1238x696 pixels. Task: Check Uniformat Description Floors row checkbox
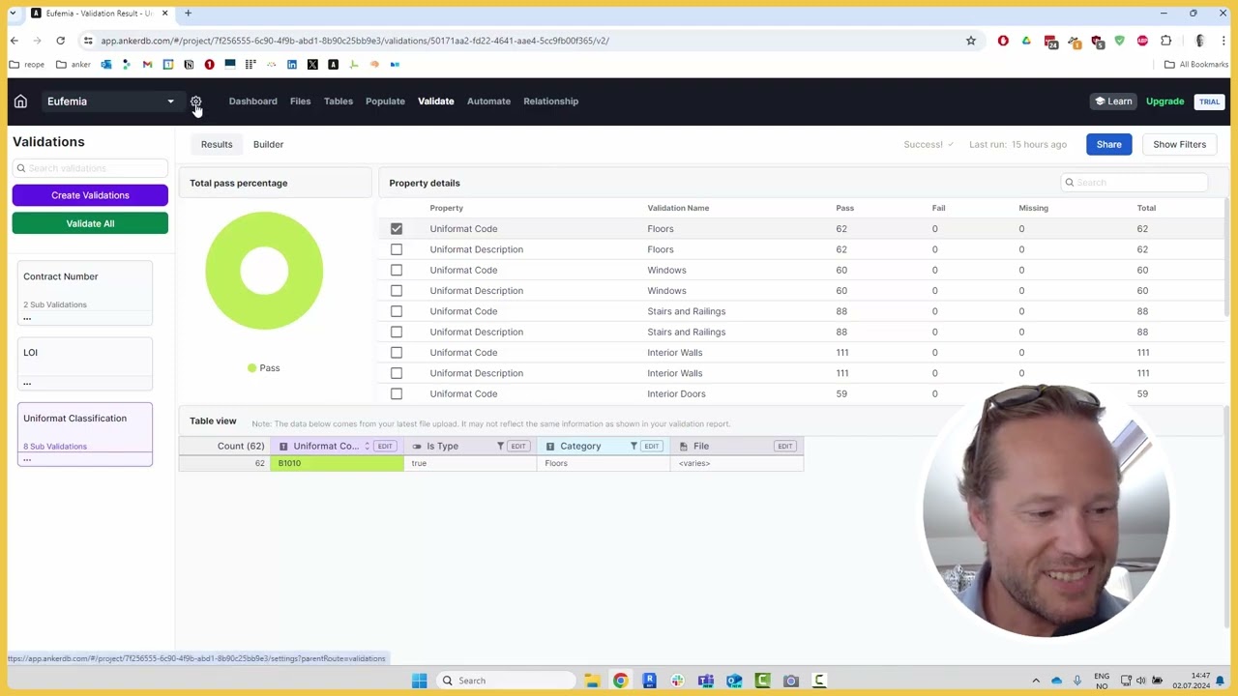click(x=397, y=249)
